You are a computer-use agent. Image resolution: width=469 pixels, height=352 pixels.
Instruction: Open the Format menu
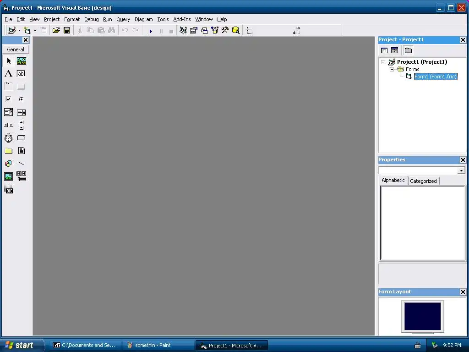coord(72,19)
